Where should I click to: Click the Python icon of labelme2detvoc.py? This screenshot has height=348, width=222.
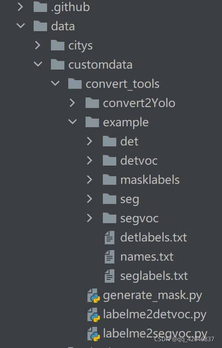[94, 315]
